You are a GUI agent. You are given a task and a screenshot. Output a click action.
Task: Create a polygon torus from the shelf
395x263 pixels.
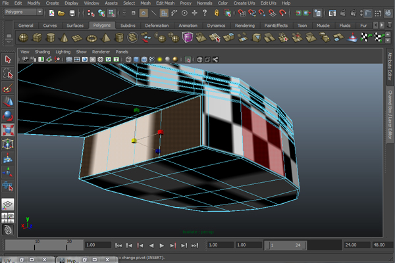(92, 38)
